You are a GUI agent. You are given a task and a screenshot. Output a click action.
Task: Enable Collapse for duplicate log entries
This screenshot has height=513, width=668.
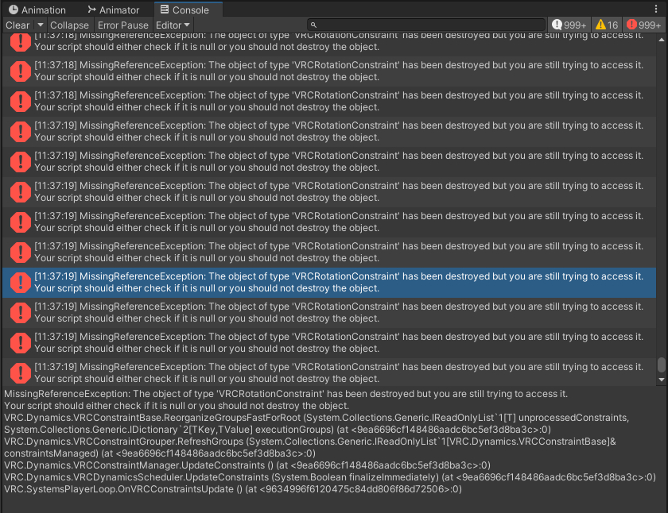[69, 25]
